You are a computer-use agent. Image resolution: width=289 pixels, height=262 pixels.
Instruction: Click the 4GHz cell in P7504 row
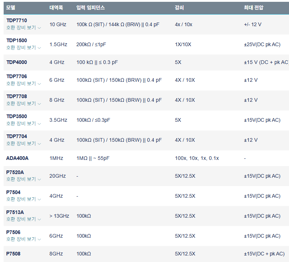56,196
